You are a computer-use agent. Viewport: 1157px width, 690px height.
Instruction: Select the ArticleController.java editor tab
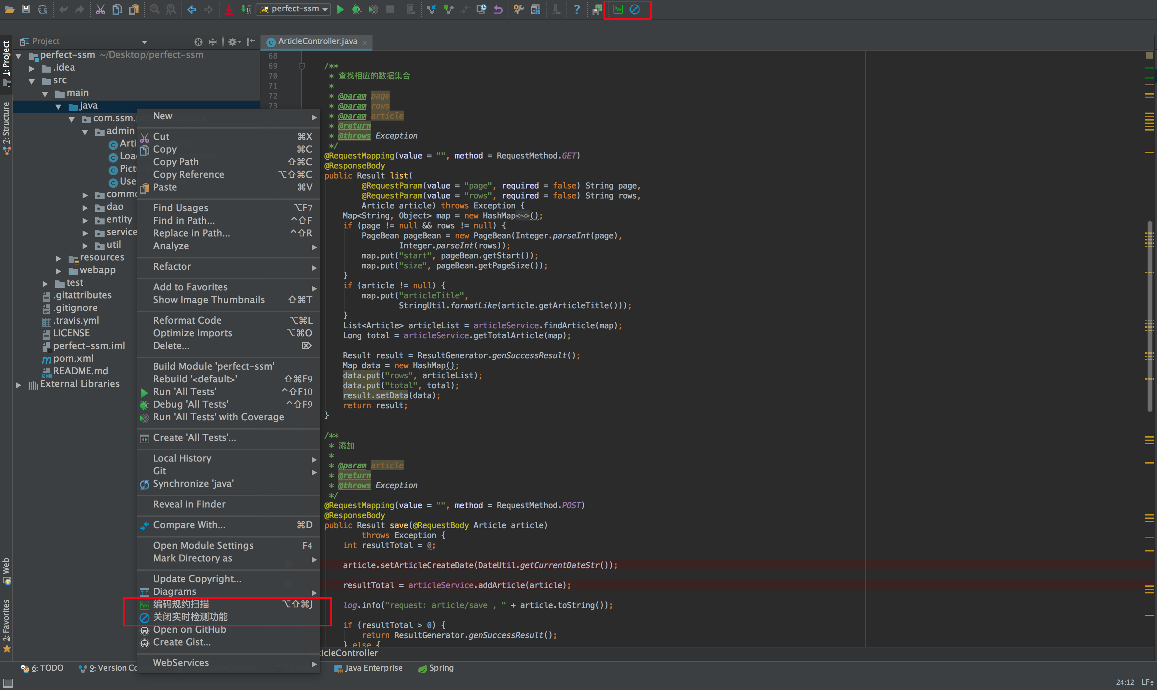[317, 41]
